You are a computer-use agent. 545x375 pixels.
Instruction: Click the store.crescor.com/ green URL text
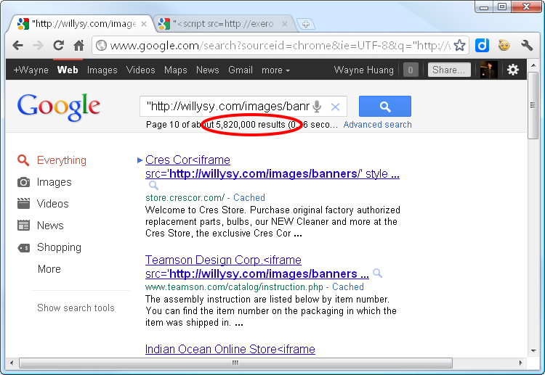click(x=185, y=198)
